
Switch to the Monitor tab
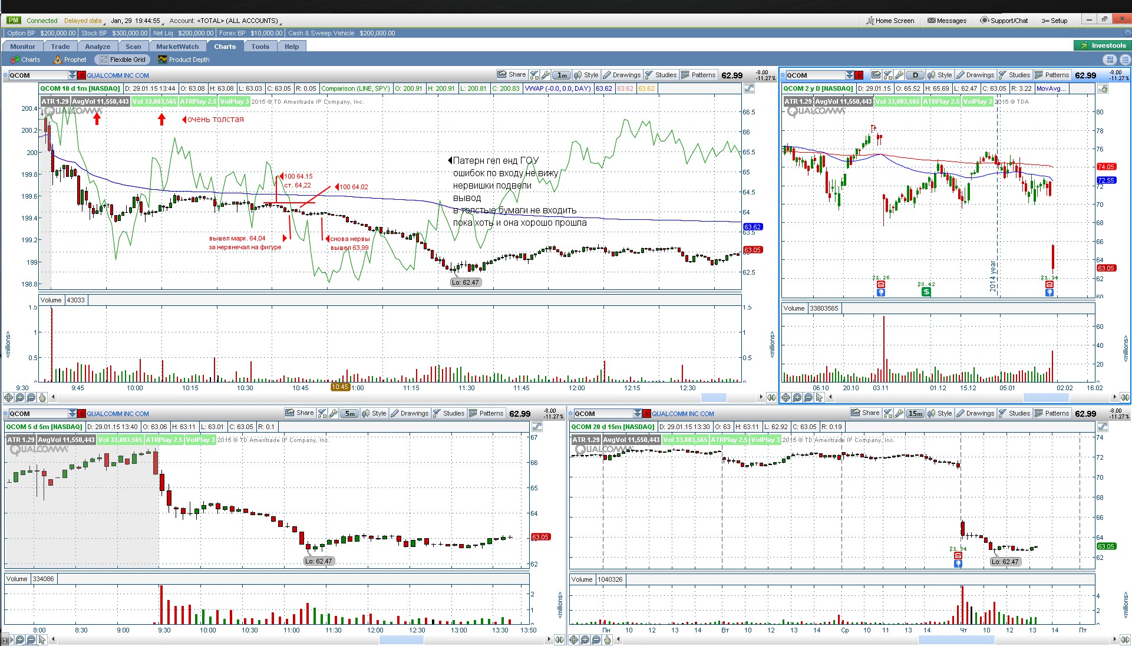point(22,47)
